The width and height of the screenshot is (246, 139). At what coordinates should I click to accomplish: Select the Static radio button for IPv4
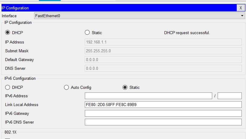[87, 33]
